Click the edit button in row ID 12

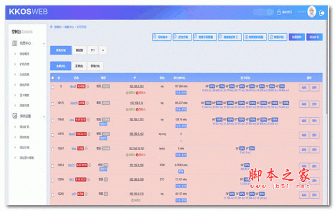(x=304, y=88)
